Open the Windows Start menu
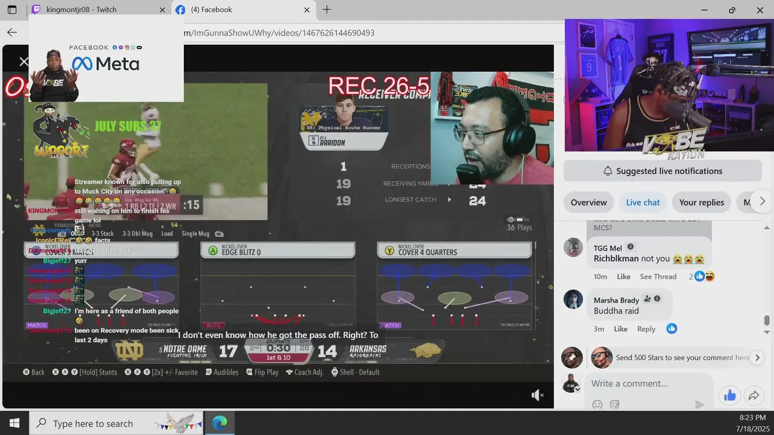The image size is (774, 435). pyautogui.click(x=15, y=423)
